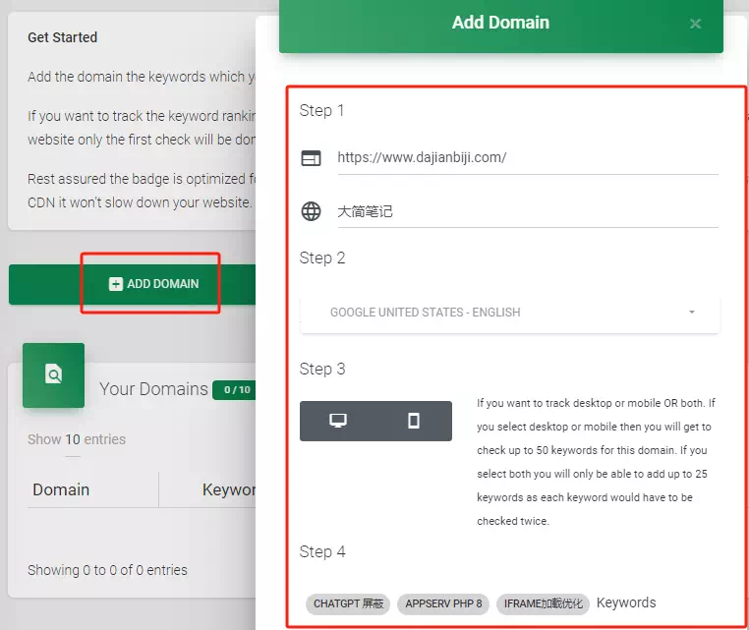The width and height of the screenshot is (749, 630).
Task: Select the IFRAME加載优化 keyword chip
Action: pyautogui.click(x=543, y=603)
